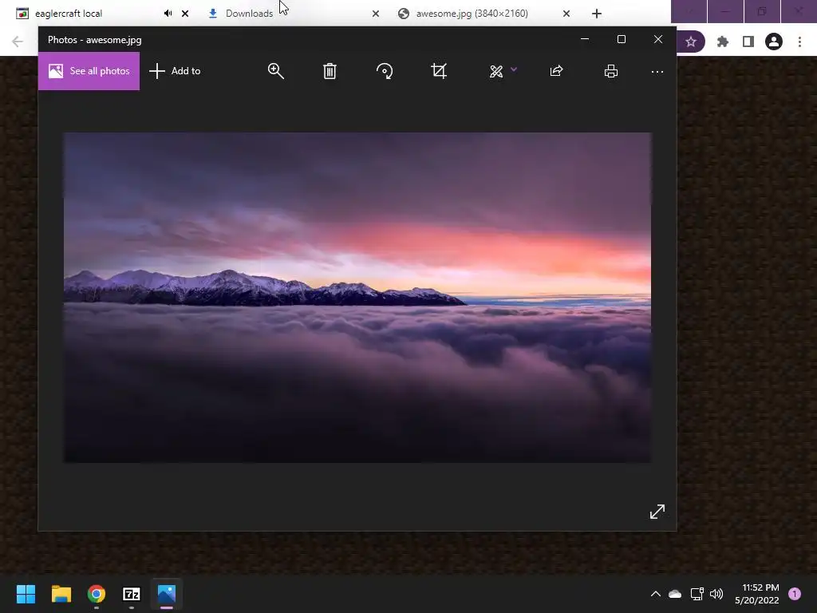Print the photo with the printer icon
The image size is (817, 613).
[x=611, y=71]
